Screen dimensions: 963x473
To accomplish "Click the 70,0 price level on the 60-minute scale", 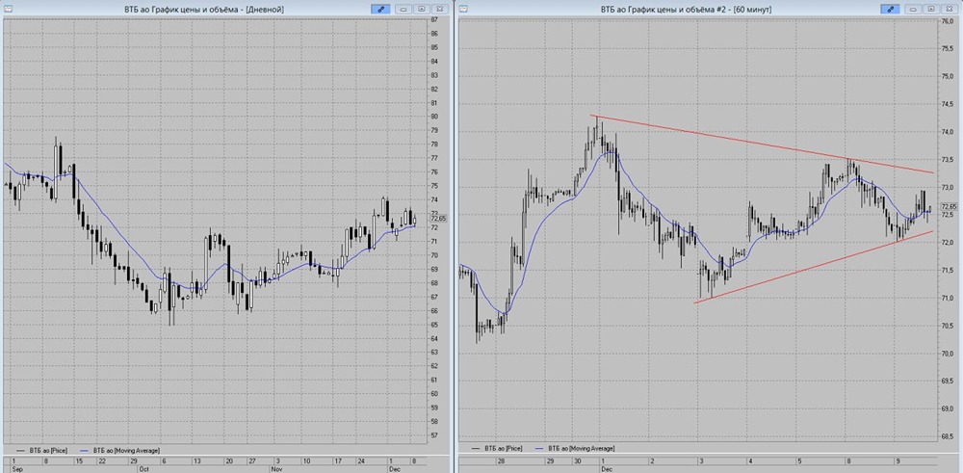I will (947, 354).
